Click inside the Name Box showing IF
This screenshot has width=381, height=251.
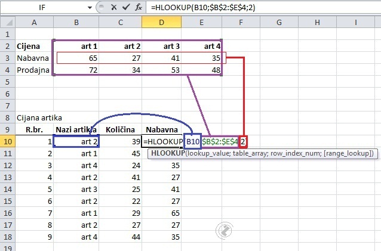[x=45, y=8]
